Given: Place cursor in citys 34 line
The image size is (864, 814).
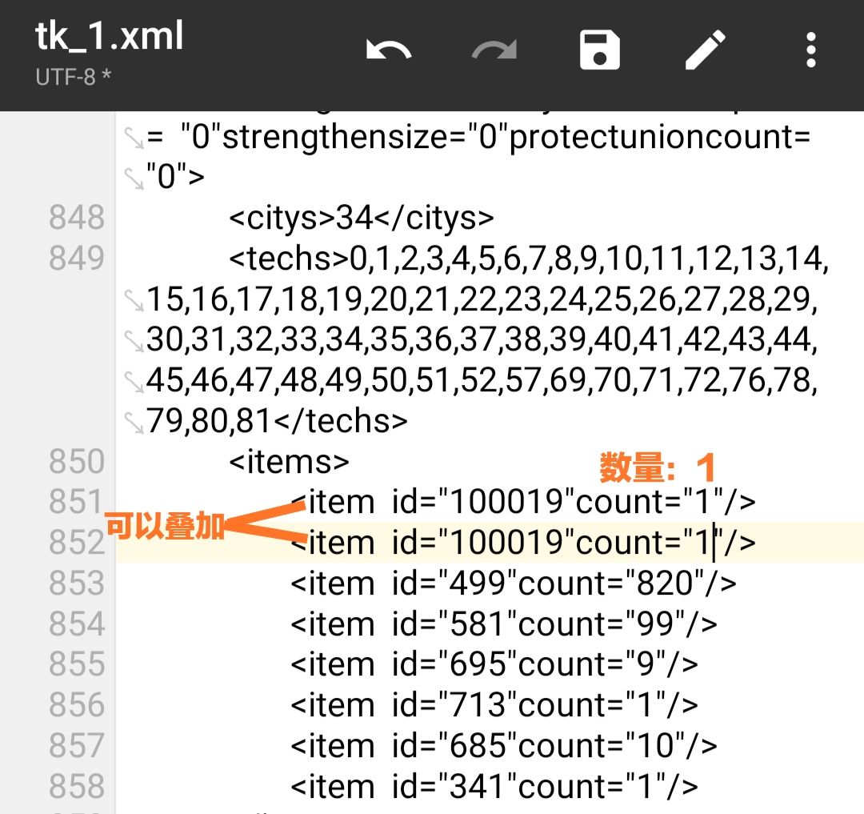Looking at the screenshot, I should click(x=362, y=218).
